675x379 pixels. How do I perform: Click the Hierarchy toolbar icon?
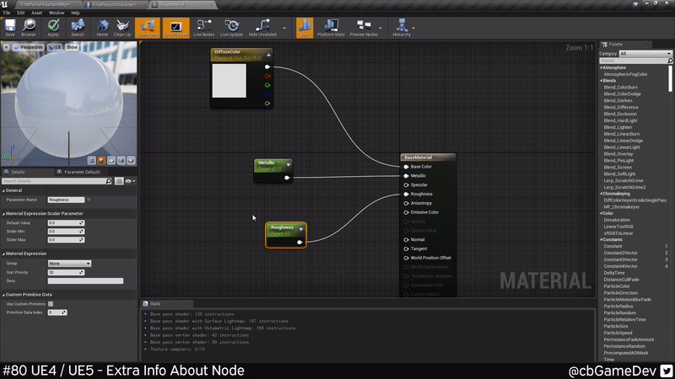[x=402, y=28]
